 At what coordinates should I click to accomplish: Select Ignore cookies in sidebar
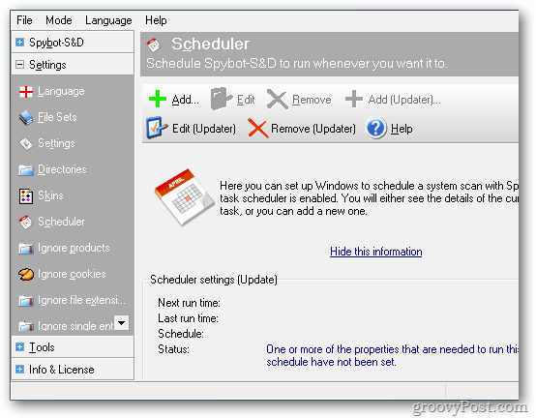point(72,274)
